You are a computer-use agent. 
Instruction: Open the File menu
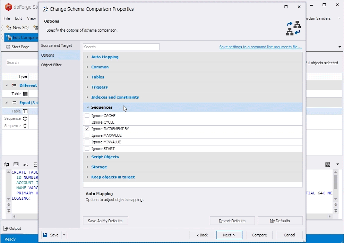[7, 18]
